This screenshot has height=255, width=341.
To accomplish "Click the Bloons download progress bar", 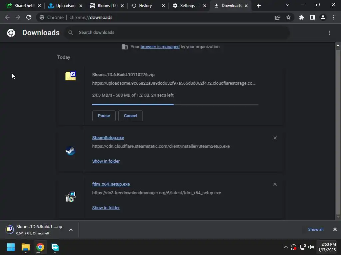I will pos(175,105).
